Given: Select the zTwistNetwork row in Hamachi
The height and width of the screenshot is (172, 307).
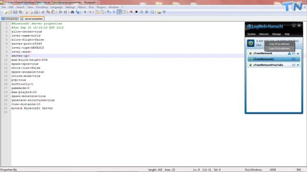Looking at the screenshot, I should (x=274, y=53).
